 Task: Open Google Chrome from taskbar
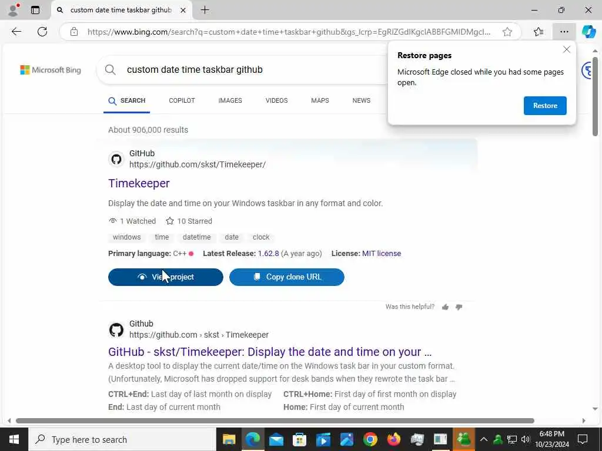click(370, 439)
